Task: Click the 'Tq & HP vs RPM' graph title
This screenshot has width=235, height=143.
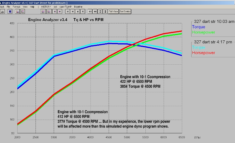Action: coord(88,20)
